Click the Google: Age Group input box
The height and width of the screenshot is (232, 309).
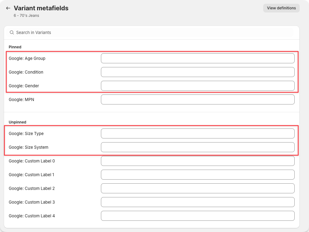pos(197,58)
